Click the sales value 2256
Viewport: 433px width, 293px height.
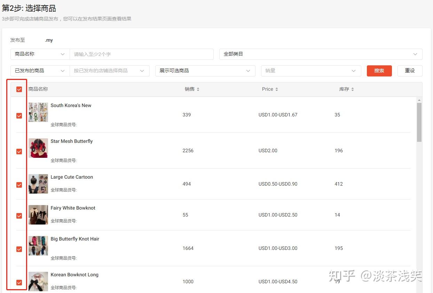point(188,151)
